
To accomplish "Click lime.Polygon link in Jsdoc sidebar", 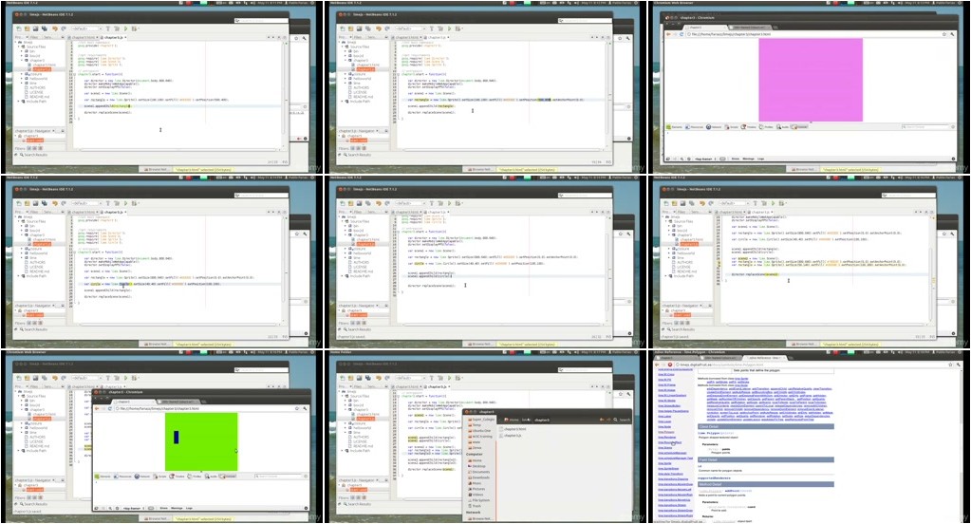I will [666, 432].
